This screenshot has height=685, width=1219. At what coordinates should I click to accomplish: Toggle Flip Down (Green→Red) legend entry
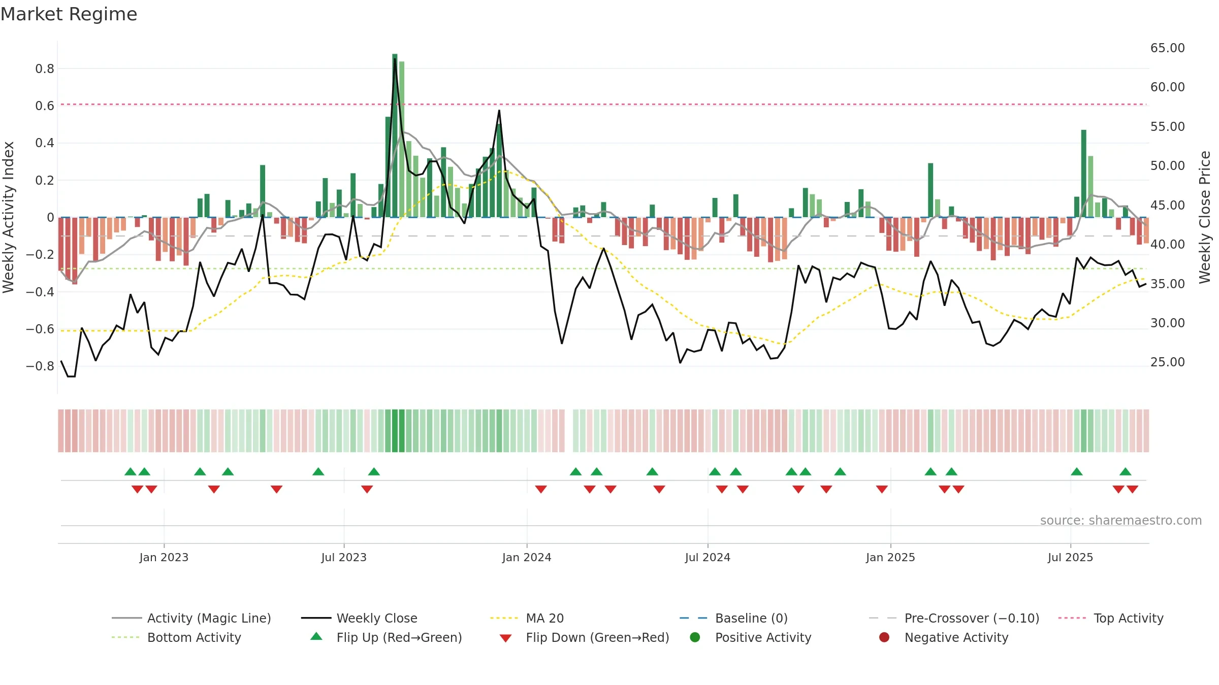584,637
